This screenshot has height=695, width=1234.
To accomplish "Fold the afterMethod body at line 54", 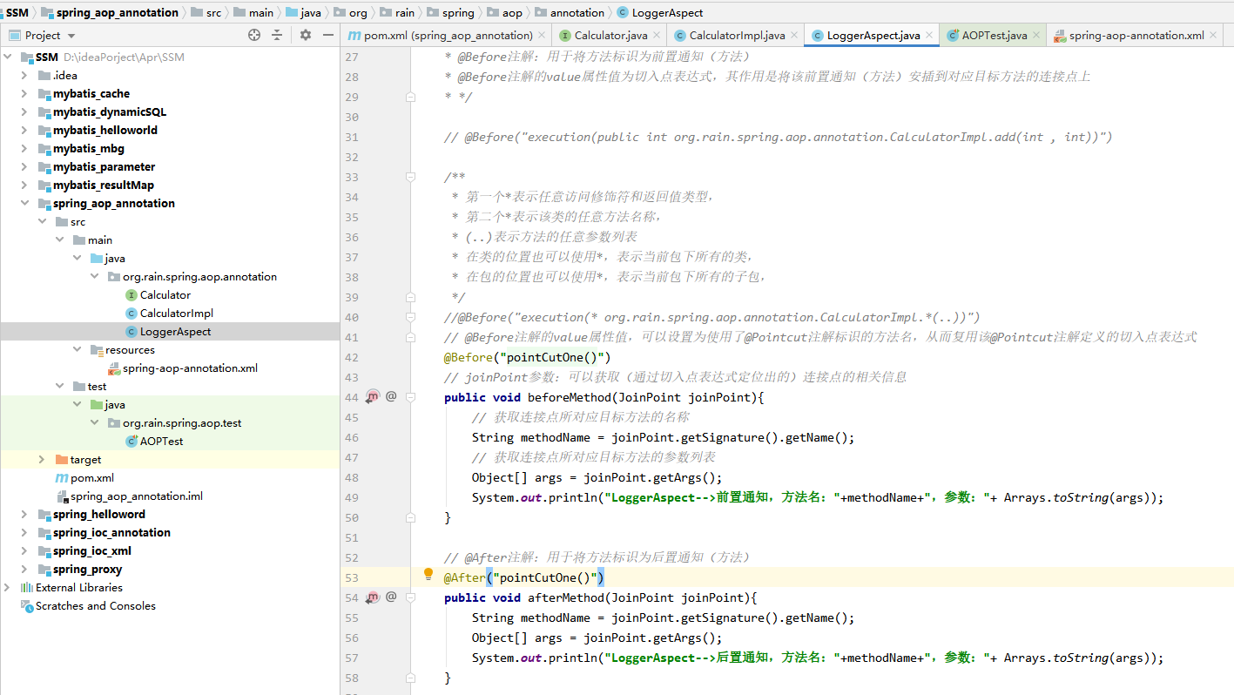I will tap(410, 597).
